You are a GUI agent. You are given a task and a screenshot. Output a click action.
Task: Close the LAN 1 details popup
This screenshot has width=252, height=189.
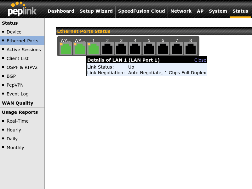click(x=200, y=60)
